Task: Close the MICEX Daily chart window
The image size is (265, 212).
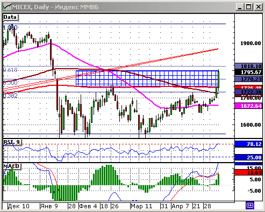Action: [258, 7]
